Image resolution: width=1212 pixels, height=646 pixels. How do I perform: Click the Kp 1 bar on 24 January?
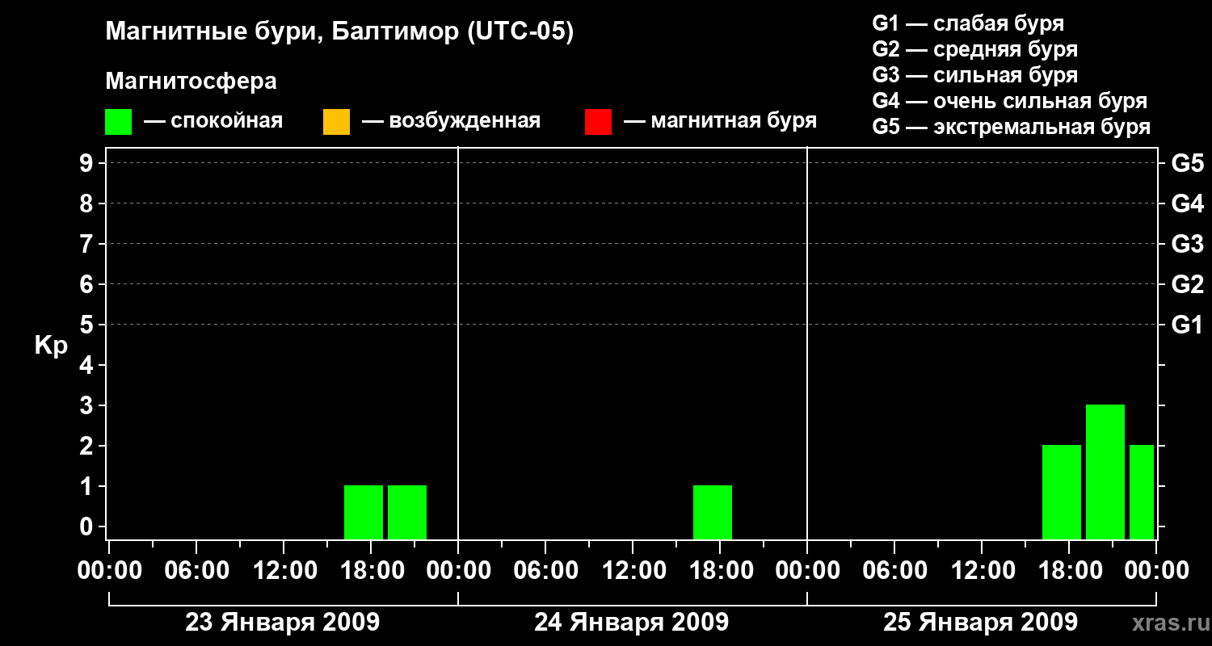(713, 512)
